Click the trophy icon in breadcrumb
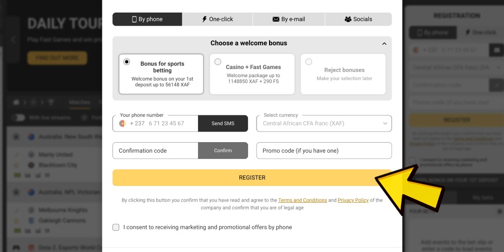The image size is (504, 252). tap(51, 102)
